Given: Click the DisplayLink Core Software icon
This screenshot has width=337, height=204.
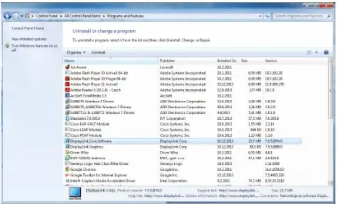Looking at the screenshot, I should (68, 141).
